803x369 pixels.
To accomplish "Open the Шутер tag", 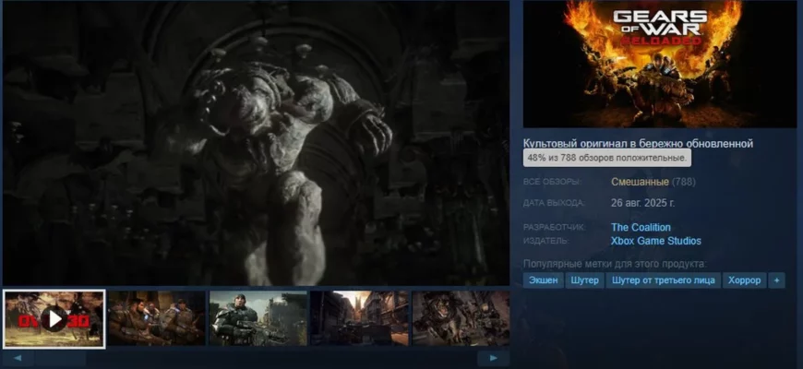I will tap(584, 280).
